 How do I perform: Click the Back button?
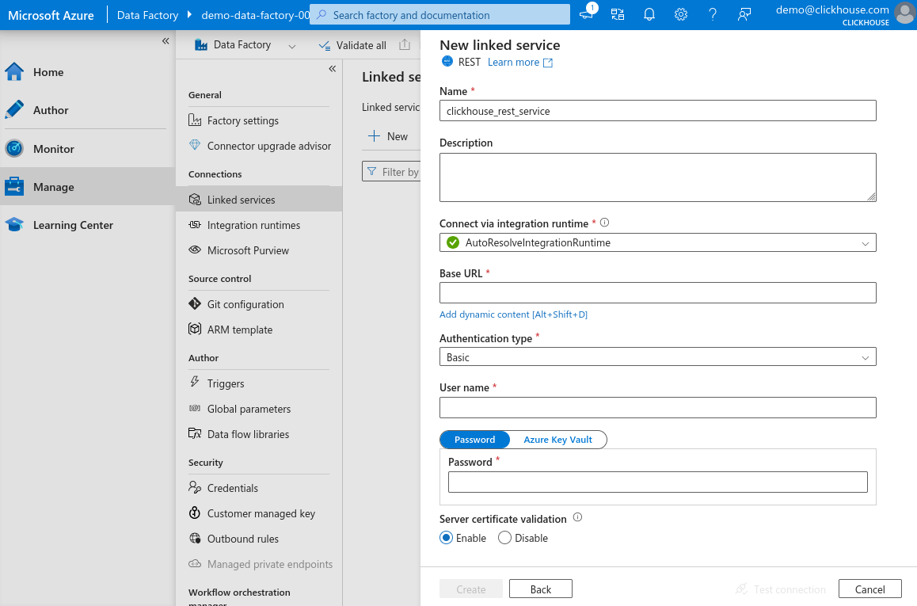pyautogui.click(x=540, y=589)
